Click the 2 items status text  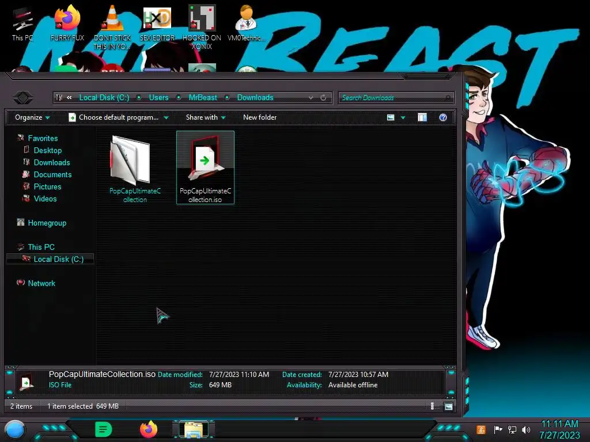pyautogui.click(x=21, y=406)
